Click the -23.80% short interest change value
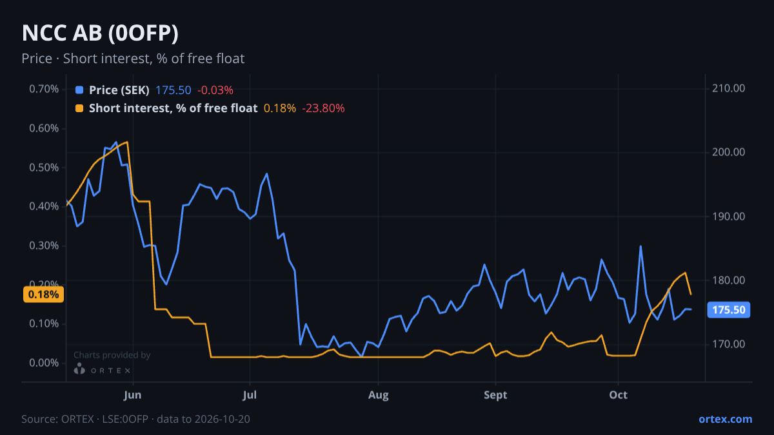774x435 pixels. pyautogui.click(x=324, y=108)
